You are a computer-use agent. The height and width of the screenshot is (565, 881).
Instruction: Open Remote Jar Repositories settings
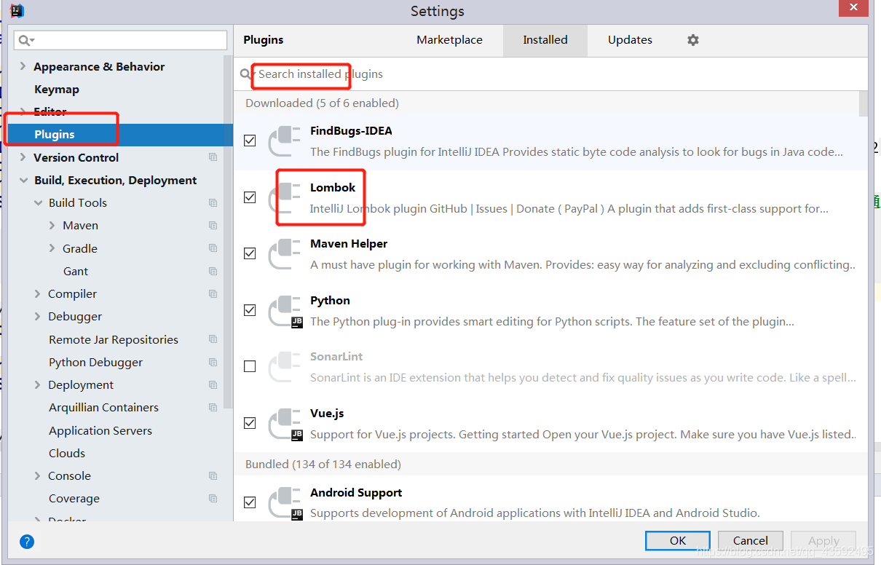point(114,339)
